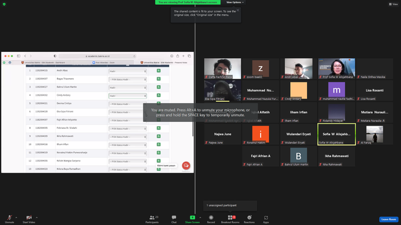401x225 pixels.
Task: Open status dropdown for Kelvin Wangsa Suryana row
Action: pyautogui.click(x=127, y=161)
